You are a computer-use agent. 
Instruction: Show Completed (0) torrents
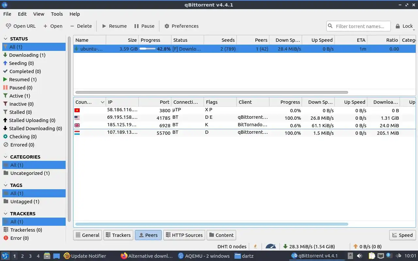[34, 71]
